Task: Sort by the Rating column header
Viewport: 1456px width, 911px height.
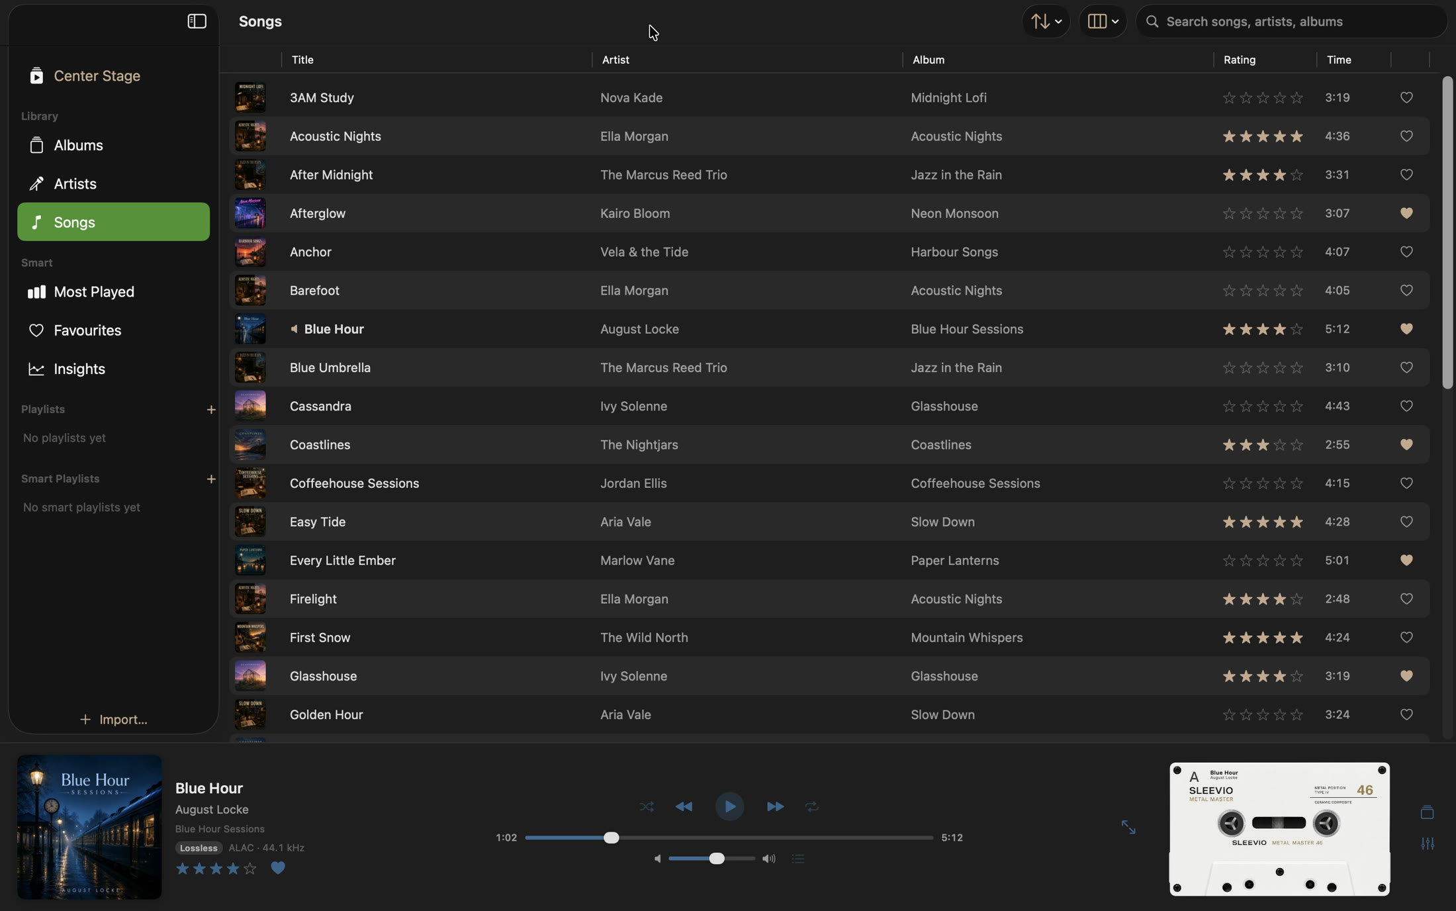Action: coord(1239,60)
